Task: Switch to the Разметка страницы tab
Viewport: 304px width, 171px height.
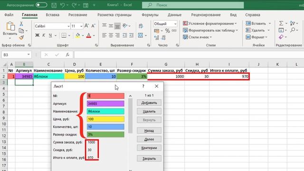Action: coord(114,15)
